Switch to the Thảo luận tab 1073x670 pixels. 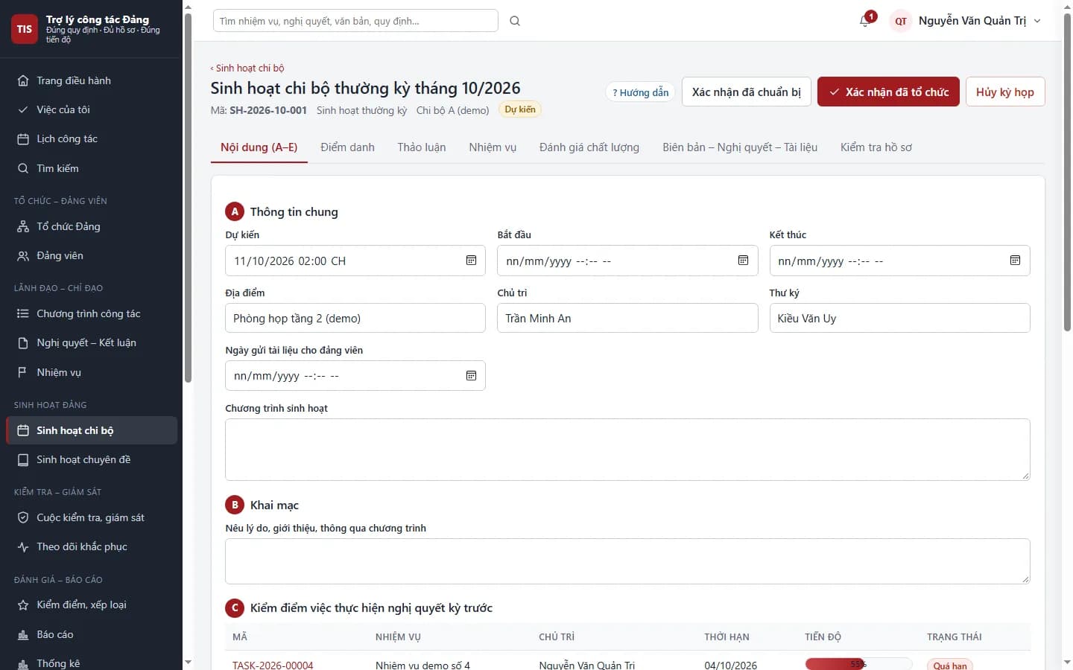(422, 147)
